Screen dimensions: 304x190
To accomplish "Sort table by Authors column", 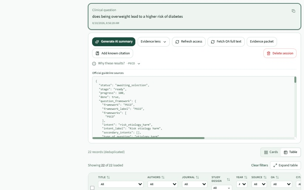I will pos(163,177).
